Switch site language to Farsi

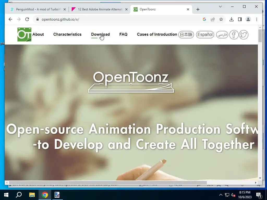(222, 35)
